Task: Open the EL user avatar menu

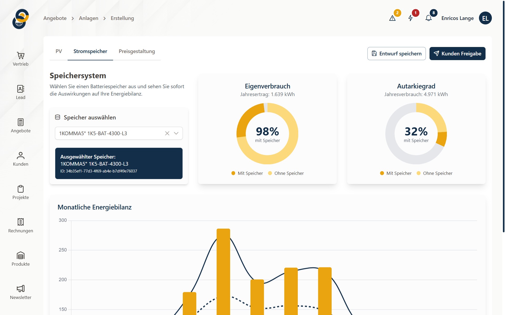Action: point(485,18)
